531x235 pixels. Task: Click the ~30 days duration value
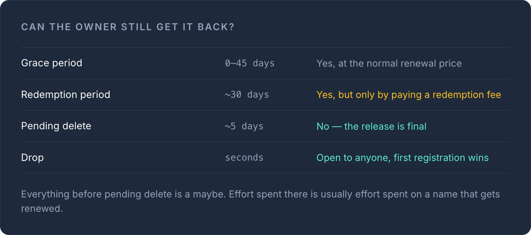click(x=247, y=95)
